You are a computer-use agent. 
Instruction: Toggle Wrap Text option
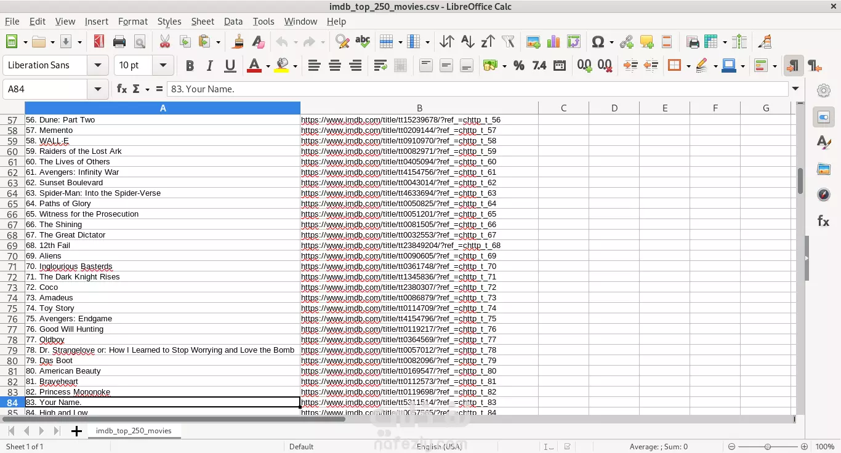click(380, 65)
